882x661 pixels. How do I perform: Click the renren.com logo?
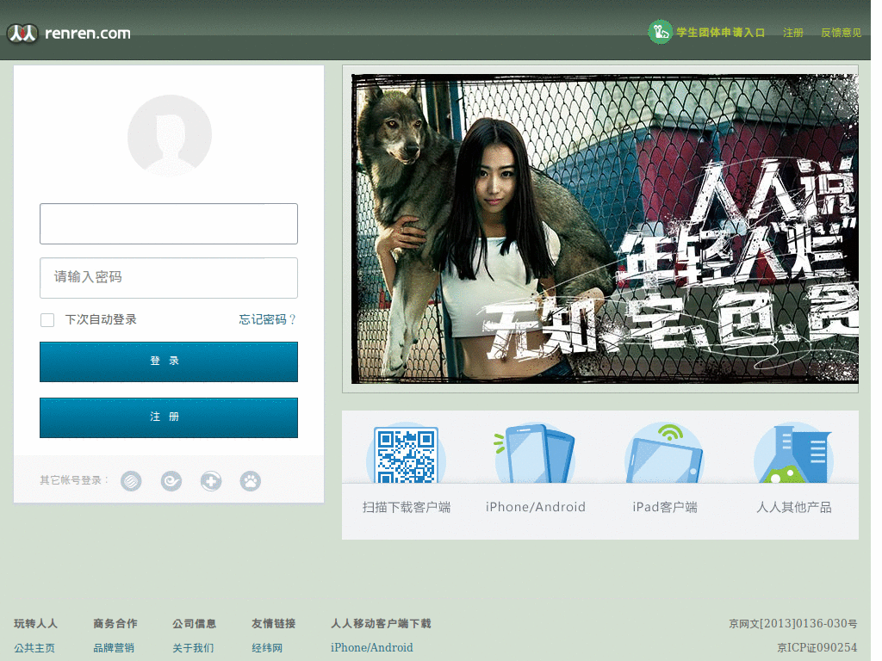(69, 34)
